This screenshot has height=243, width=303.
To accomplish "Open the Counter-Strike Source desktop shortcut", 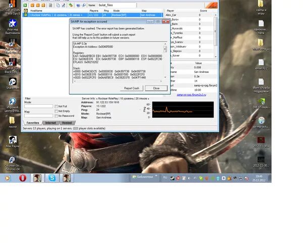I will [13, 163].
